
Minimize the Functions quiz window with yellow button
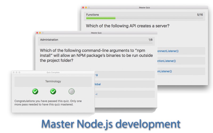[86, 7]
